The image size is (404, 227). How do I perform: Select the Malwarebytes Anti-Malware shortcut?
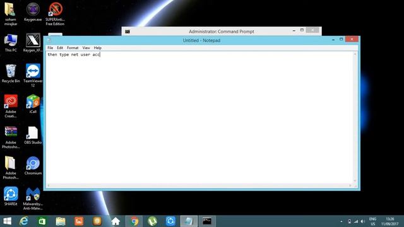(33, 198)
